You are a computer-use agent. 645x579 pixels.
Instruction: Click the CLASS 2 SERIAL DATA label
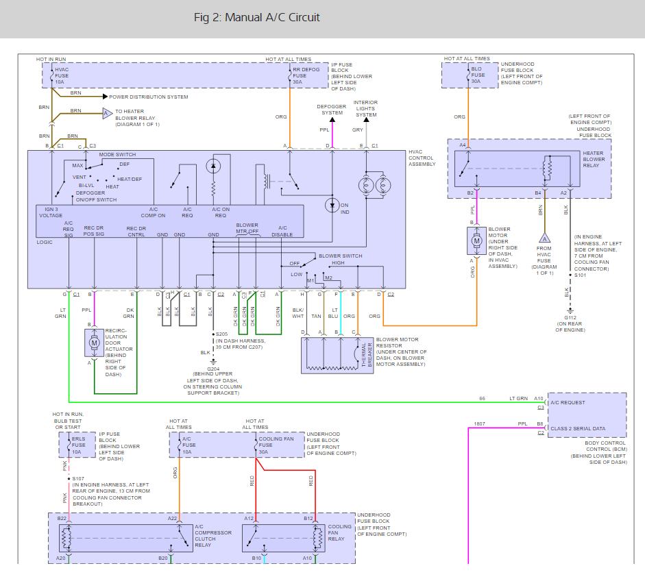point(578,428)
